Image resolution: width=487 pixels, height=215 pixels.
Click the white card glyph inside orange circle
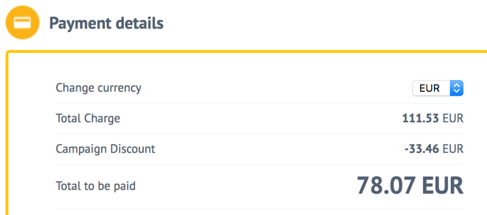click(x=22, y=23)
